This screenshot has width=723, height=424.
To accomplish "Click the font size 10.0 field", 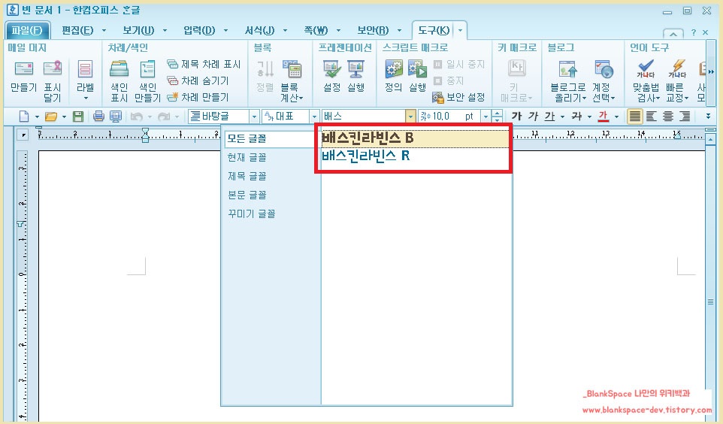I will 449,117.
